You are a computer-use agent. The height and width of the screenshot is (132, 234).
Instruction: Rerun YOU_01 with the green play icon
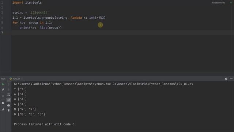[x=3, y=84]
